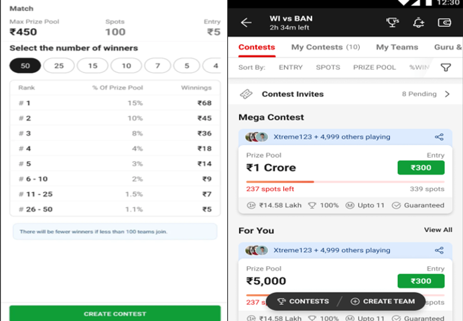Share the For You ₹5,000 contest
This screenshot has width=463, height=321.
[x=439, y=250]
